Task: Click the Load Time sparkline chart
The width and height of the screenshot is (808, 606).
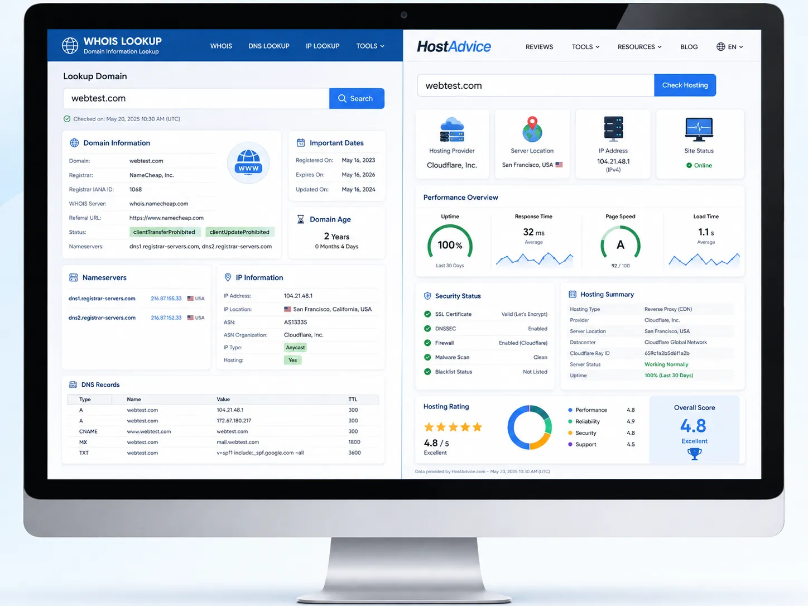Action: (704, 259)
